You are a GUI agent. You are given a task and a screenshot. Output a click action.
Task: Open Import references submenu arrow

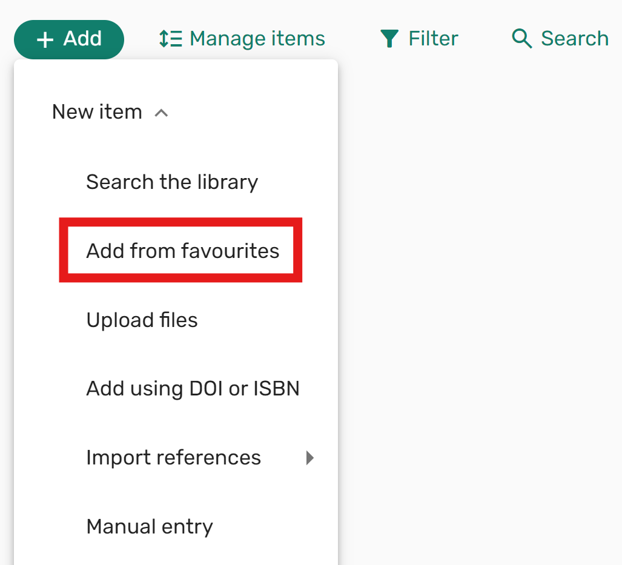(x=310, y=457)
